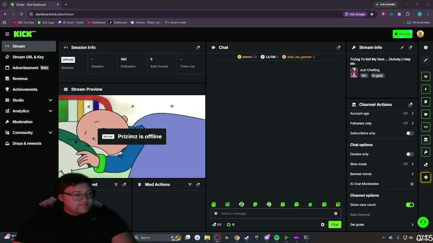This screenshot has width=433, height=243.
Task: Click the Kick logo in the header
Action: pos(24,34)
